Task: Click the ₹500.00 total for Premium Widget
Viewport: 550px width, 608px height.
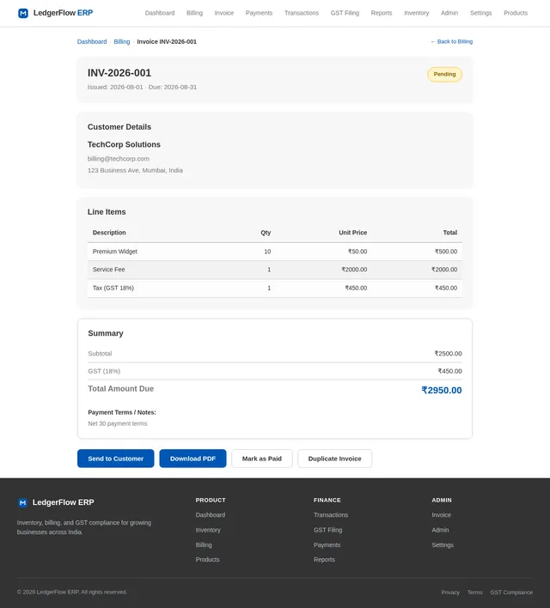Action: [x=446, y=252]
